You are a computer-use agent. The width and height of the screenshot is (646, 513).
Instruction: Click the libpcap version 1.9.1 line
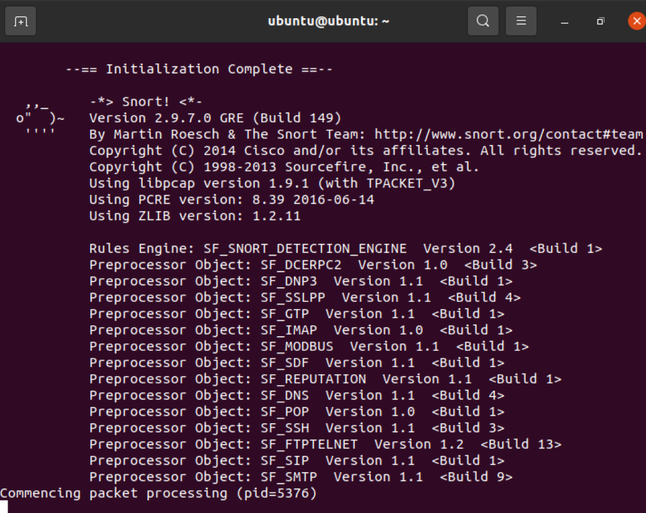[x=272, y=184]
